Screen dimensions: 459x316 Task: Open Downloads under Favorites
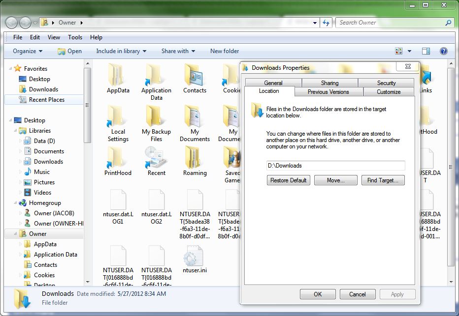pyautogui.click(x=43, y=89)
